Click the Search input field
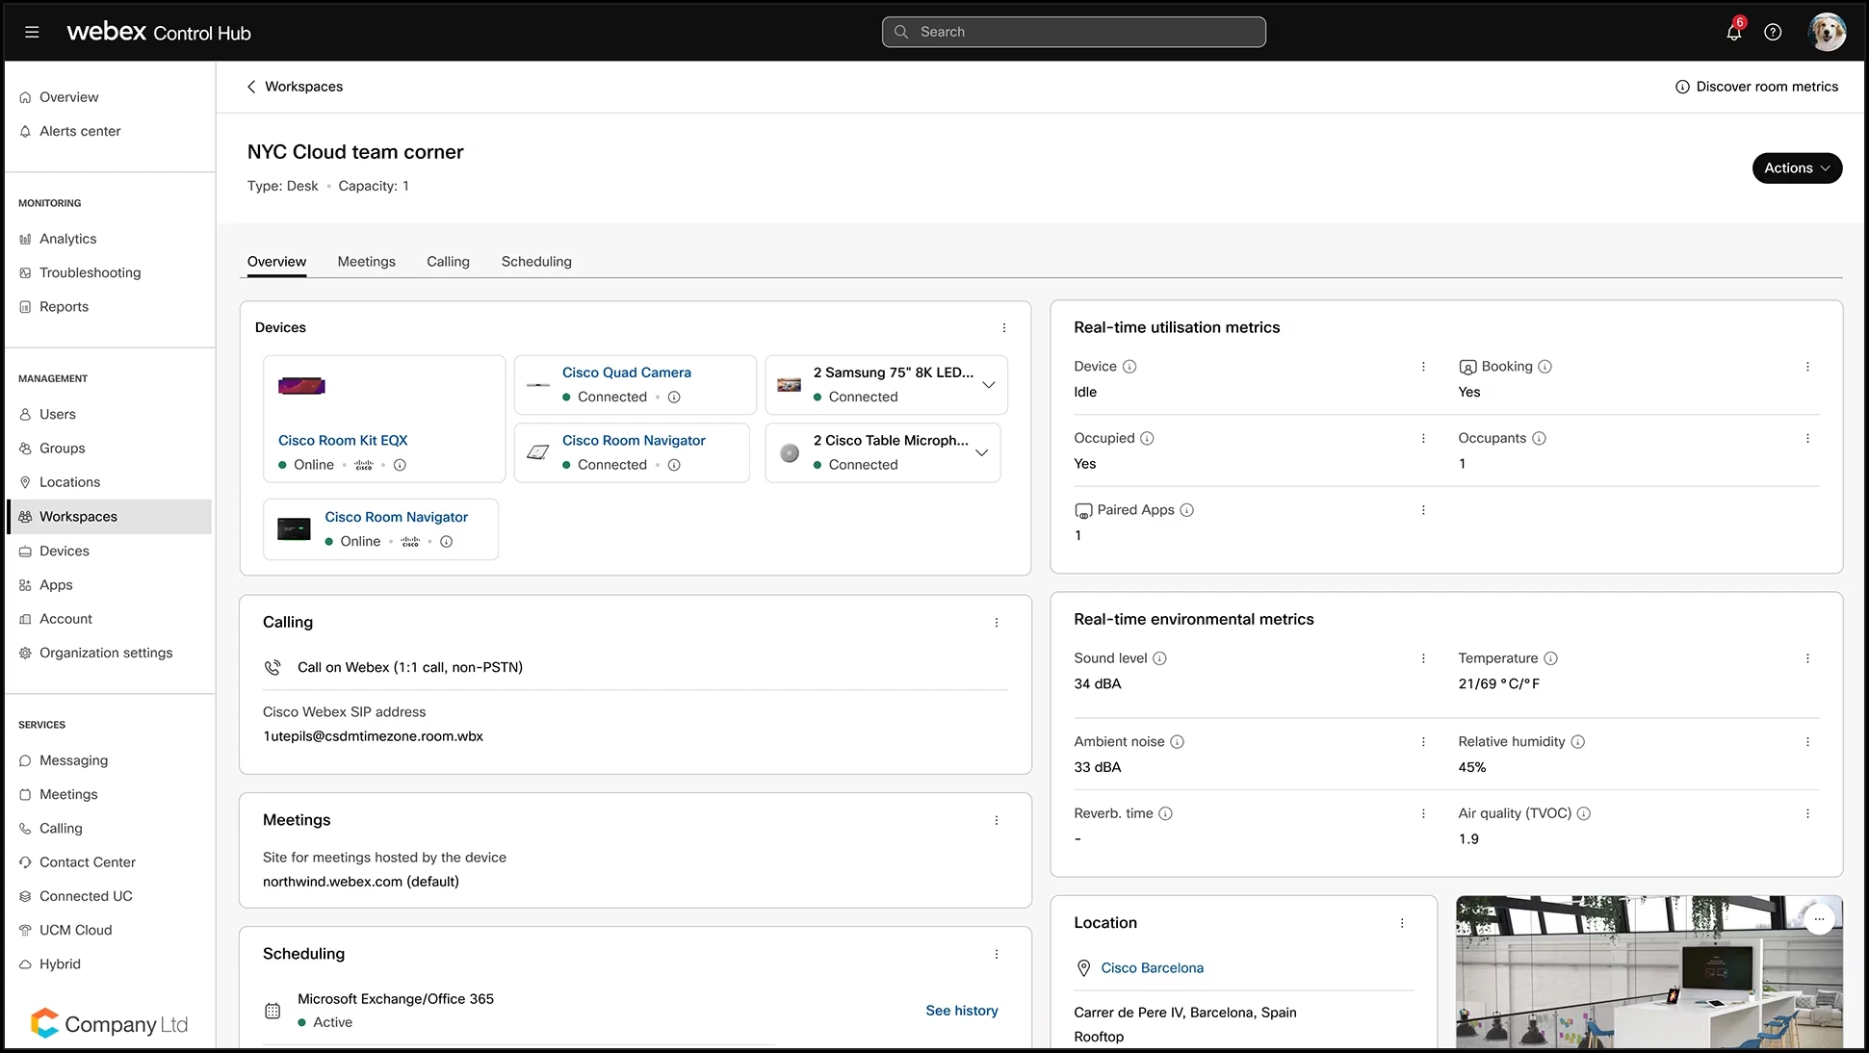Screen dimensions: 1869x1053 coord(1074,32)
